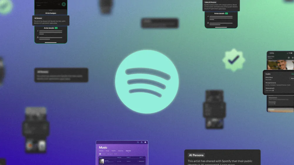Select the 'AI Persona' badge on bottom-right card
The image size is (294, 165).
(196, 155)
